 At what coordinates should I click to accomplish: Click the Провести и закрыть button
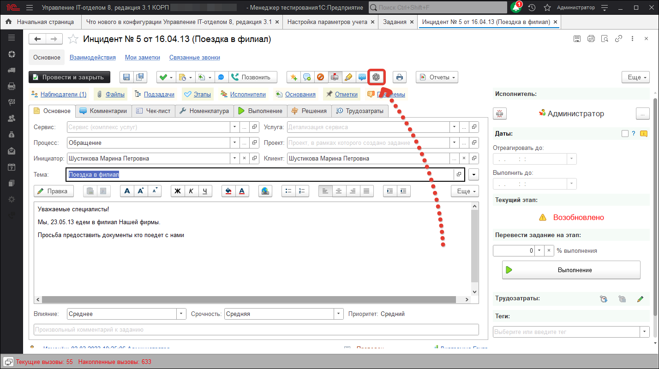coord(69,77)
